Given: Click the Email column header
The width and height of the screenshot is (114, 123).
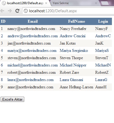Looking at the screenshot, I should pos(33,21).
